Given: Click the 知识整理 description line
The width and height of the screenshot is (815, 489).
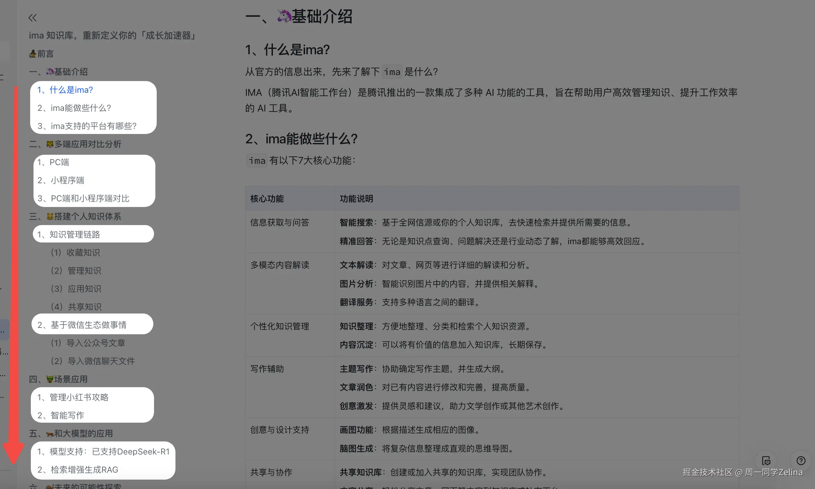Looking at the screenshot, I should point(435,326).
